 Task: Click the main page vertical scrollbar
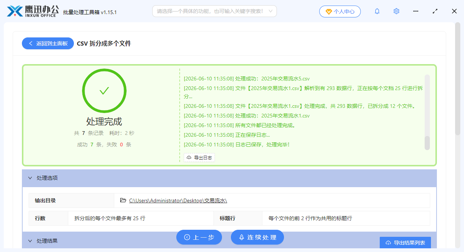pos(458,79)
